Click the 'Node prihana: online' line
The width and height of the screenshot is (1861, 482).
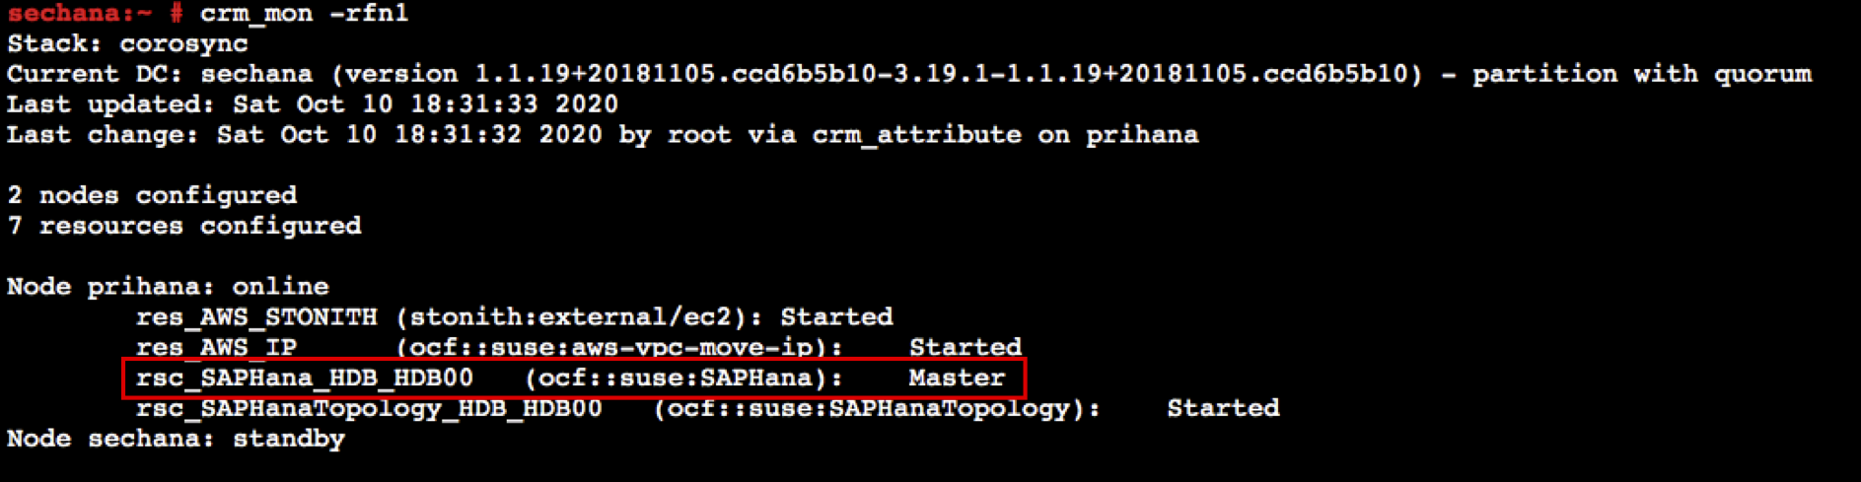pos(168,287)
